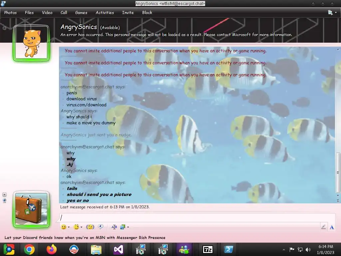Screen dimensions: 341x256
Task: Click the webcam icon near your picture
Action: click(x=4, y=200)
